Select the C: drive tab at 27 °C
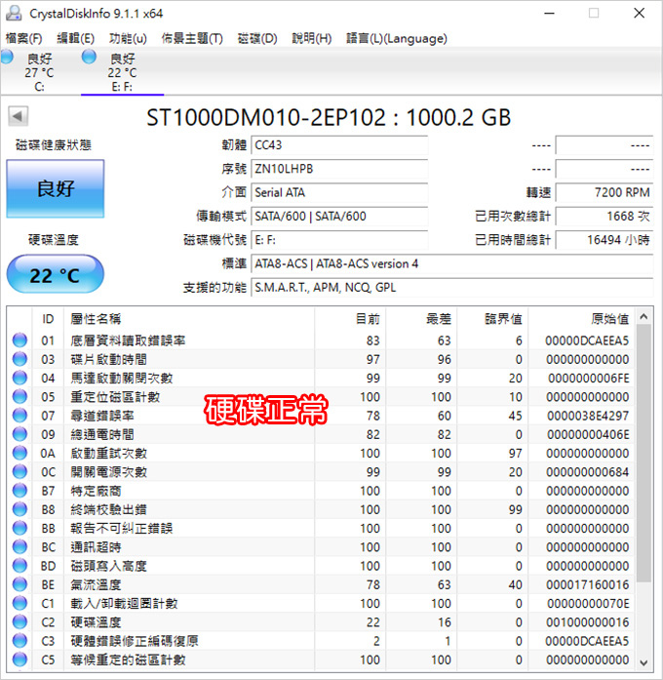The width and height of the screenshot is (663, 680). [x=39, y=71]
